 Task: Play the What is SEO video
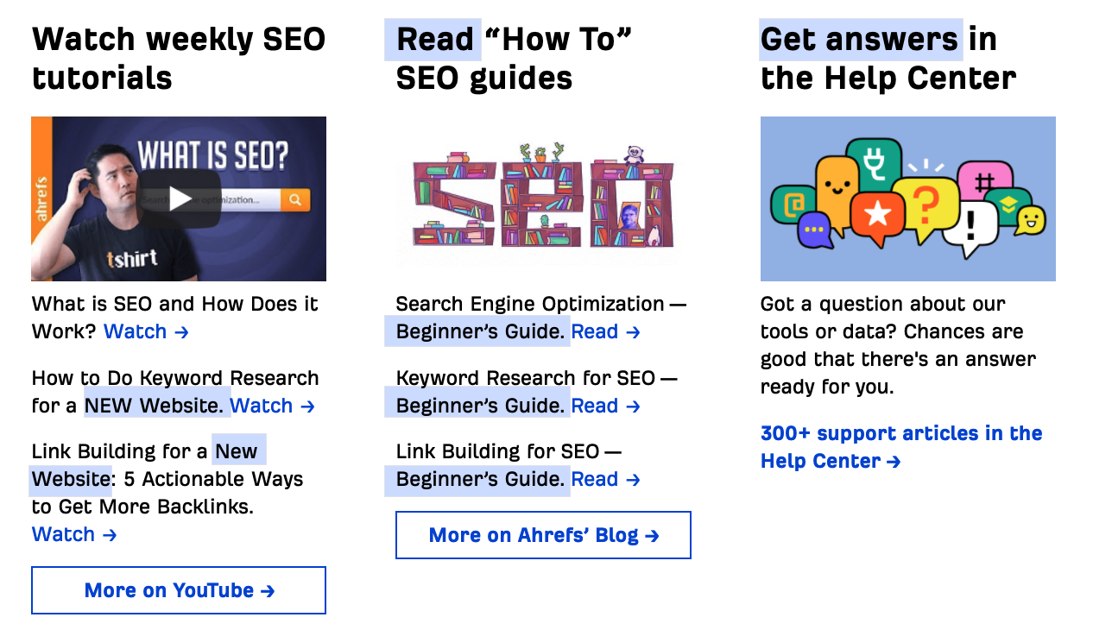180,198
